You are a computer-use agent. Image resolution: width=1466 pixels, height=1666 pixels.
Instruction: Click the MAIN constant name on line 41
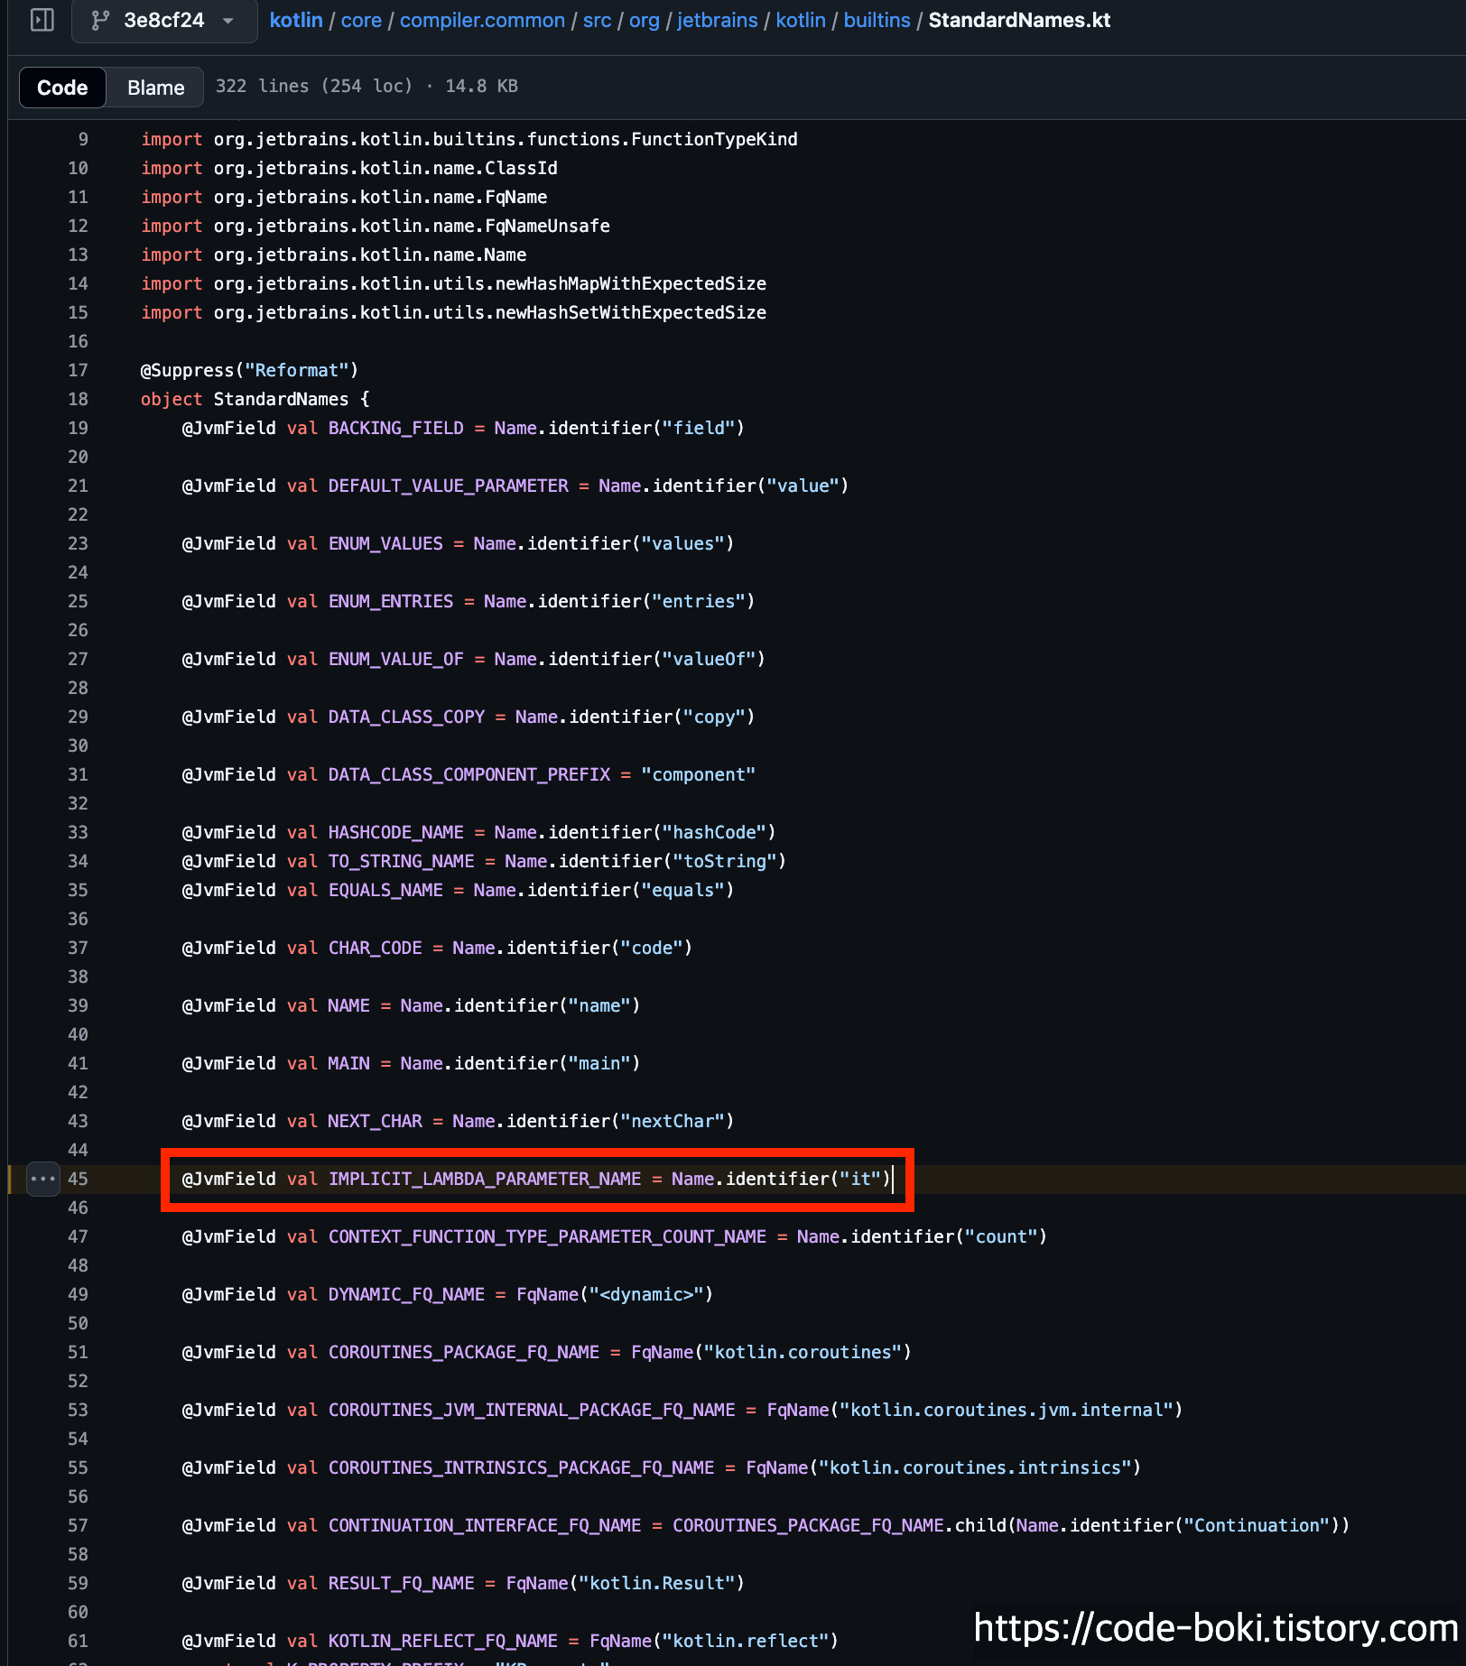tap(348, 1063)
